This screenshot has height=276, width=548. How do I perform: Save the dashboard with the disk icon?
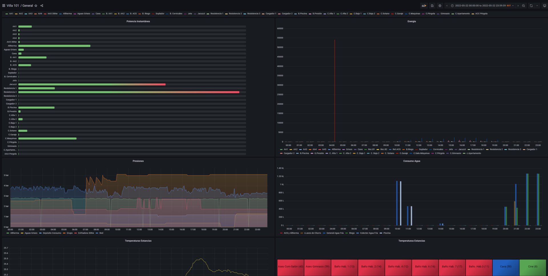coord(432,5)
